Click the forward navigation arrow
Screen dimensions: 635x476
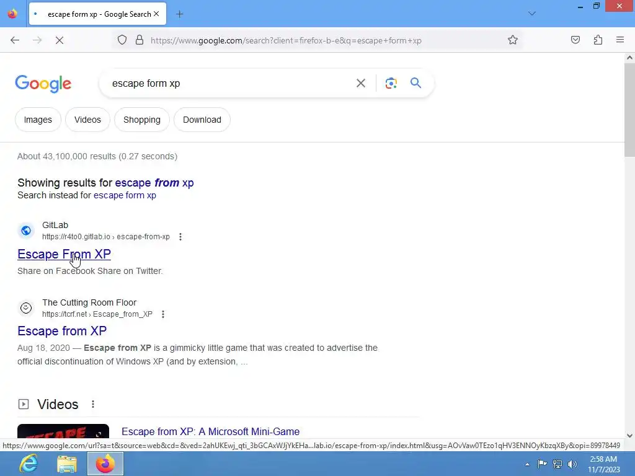[x=37, y=40]
